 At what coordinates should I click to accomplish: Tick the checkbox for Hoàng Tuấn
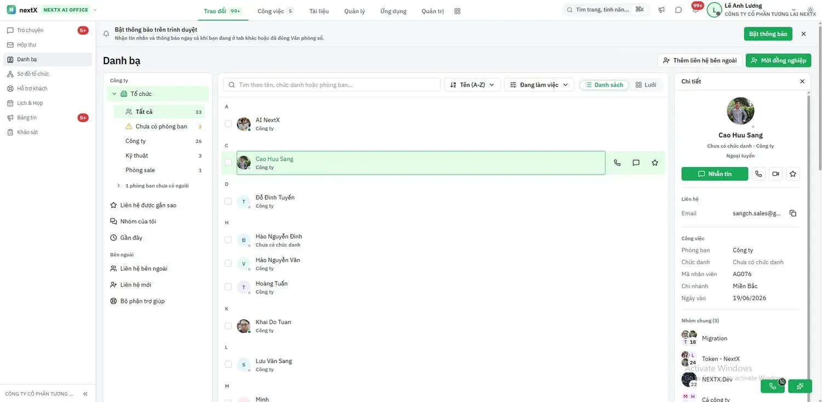point(229,287)
